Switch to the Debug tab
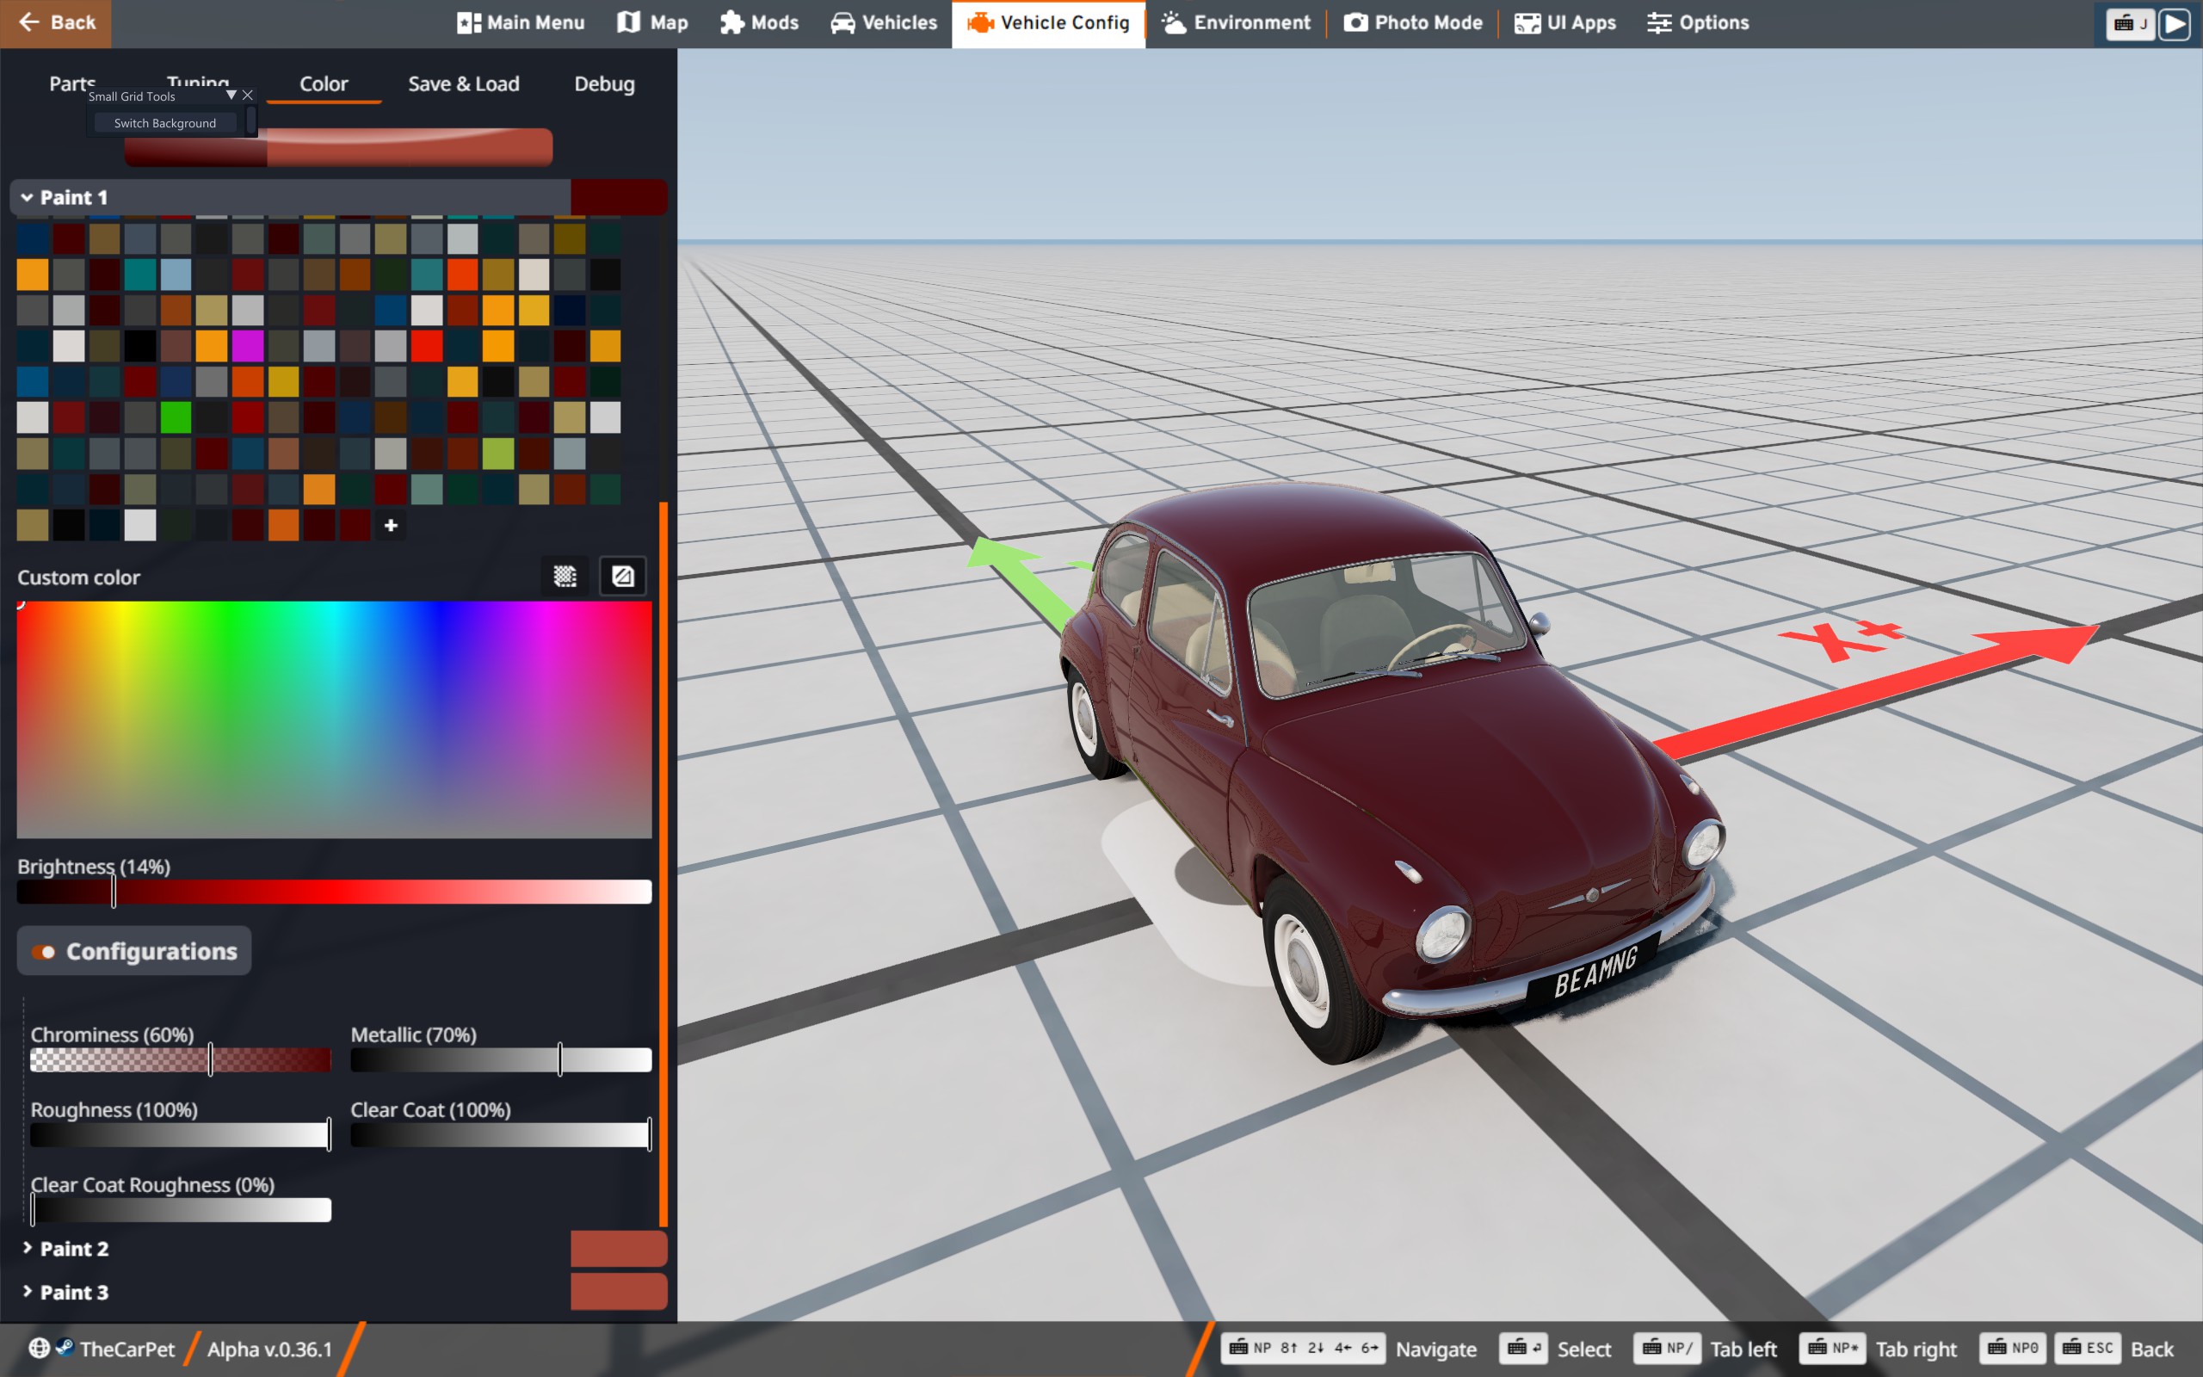The width and height of the screenshot is (2203, 1377). (603, 83)
